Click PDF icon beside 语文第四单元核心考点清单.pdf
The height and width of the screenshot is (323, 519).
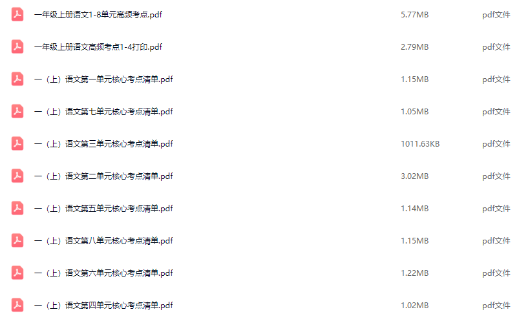[x=17, y=305]
